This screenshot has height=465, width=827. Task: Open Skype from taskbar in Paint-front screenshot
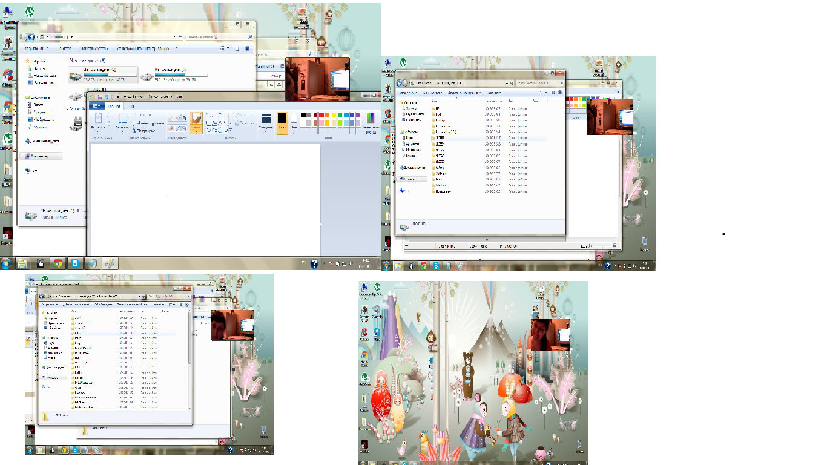[74, 263]
